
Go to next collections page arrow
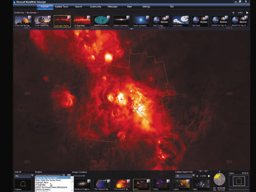click(x=247, y=13)
